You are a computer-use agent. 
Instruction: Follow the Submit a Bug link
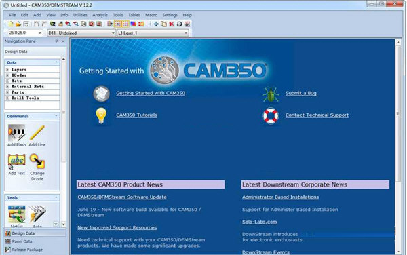click(301, 93)
